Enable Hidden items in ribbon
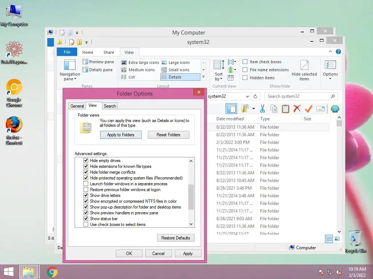The width and height of the screenshot is (373, 279). coord(245,78)
